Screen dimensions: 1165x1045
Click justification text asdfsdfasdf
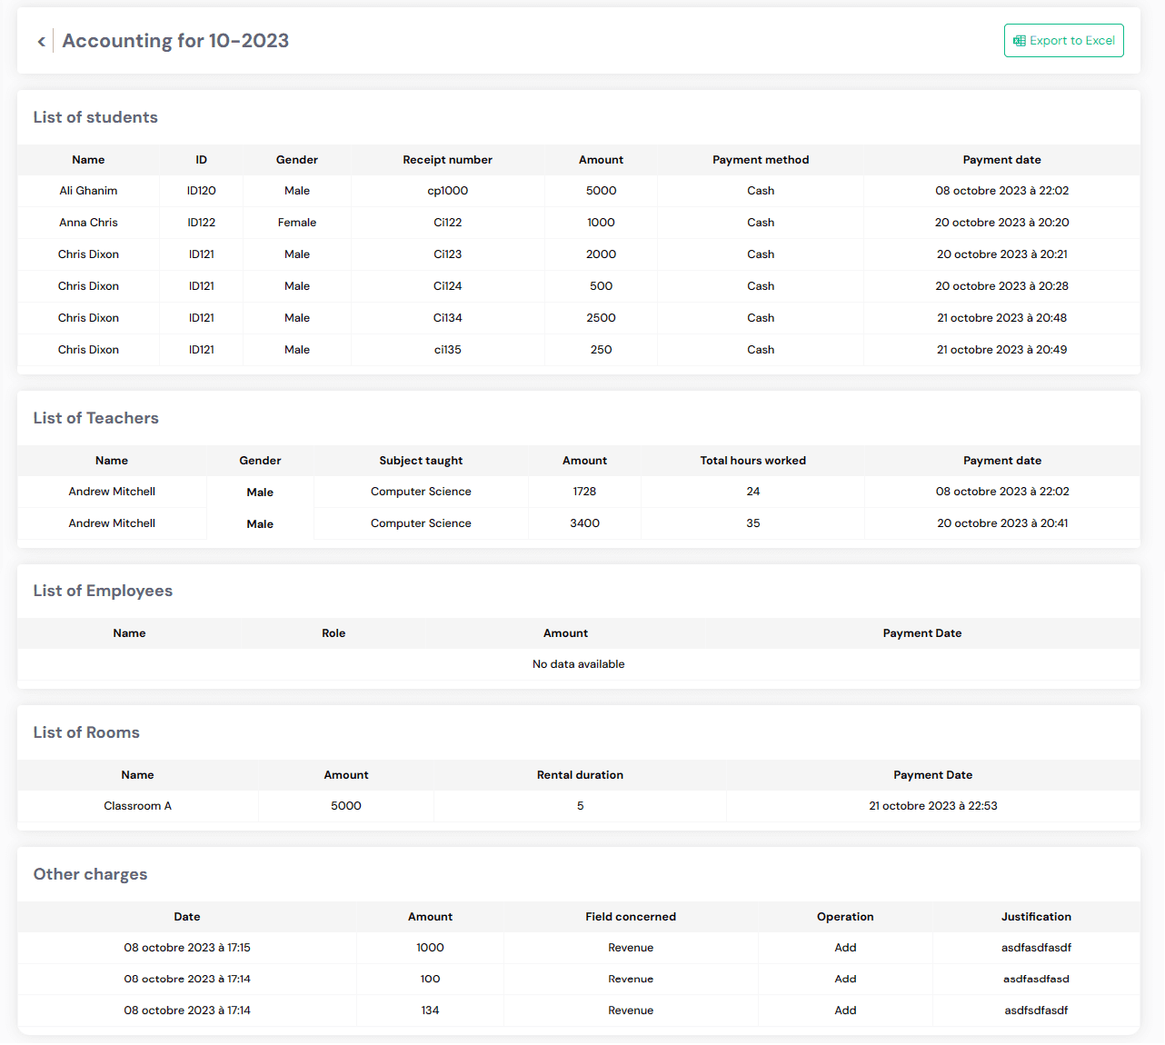coord(1036,1010)
